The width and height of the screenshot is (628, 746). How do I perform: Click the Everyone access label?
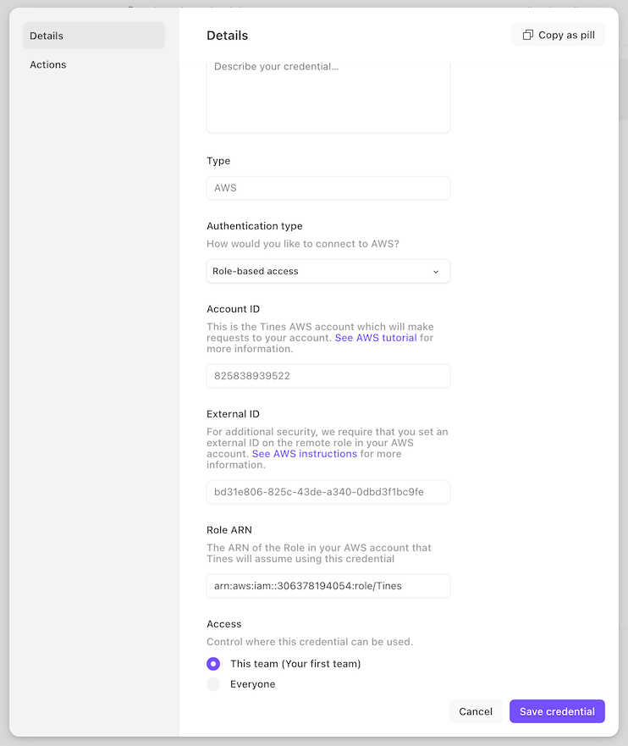click(x=252, y=684)
